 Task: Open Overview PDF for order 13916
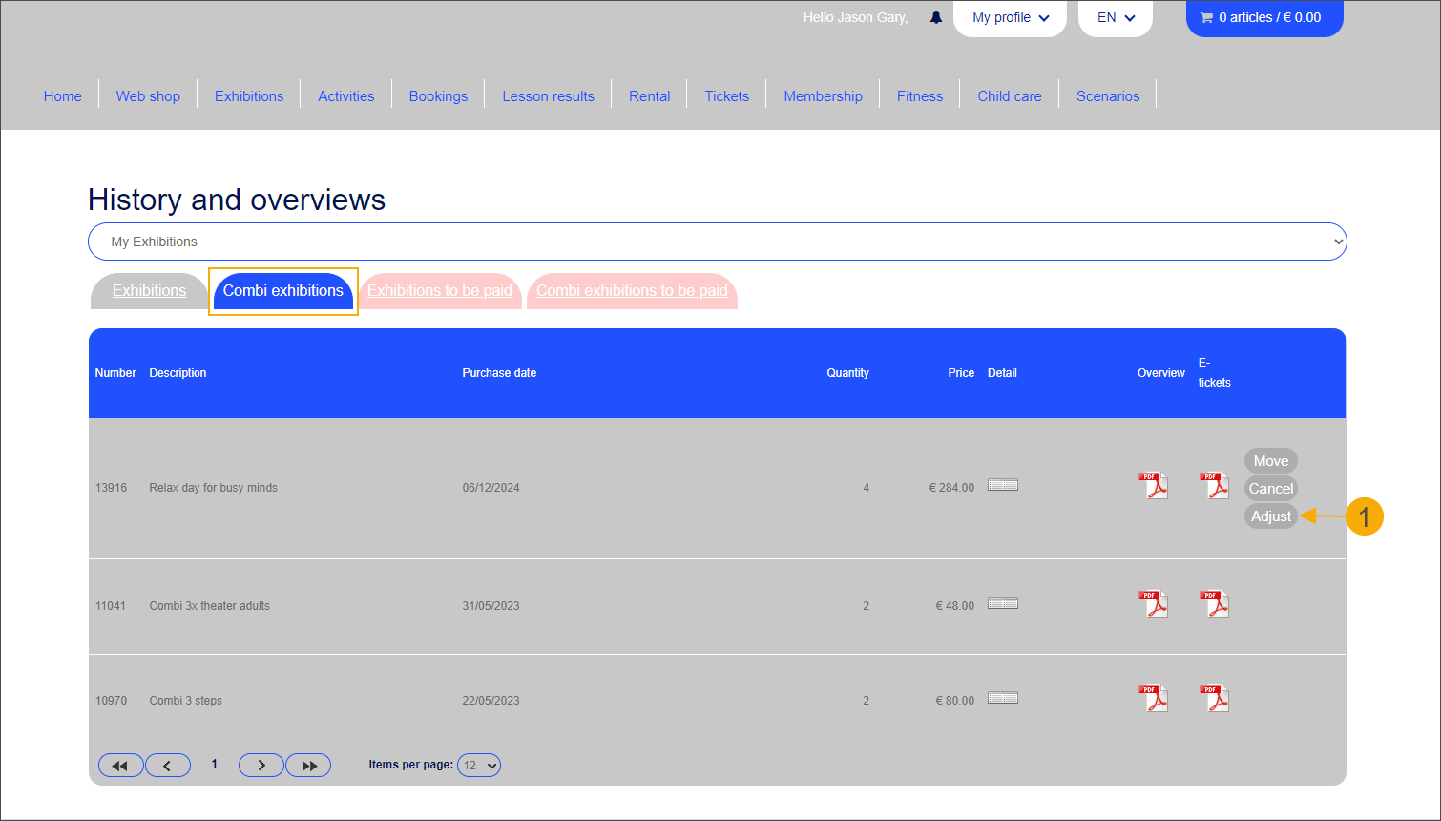pyautogui.click(x=1153, y=486)
